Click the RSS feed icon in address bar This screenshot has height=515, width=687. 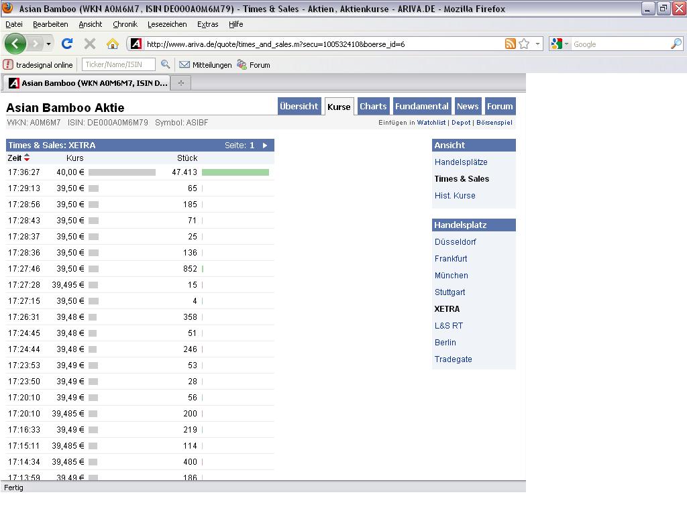511,44
